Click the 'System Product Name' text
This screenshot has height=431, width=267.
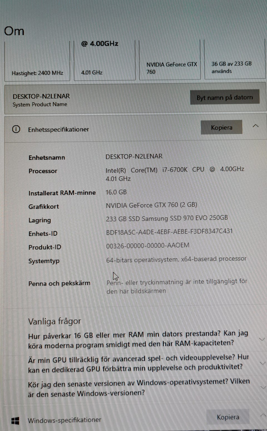pyautogui.click(x=40, y=104)
